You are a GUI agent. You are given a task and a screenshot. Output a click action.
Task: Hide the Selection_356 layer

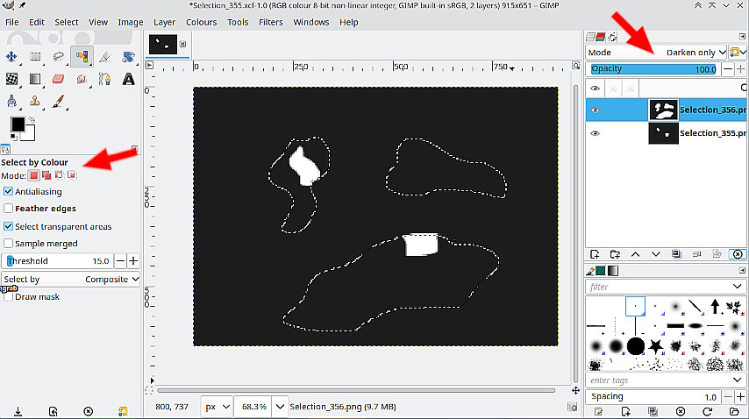click(x=596, y=110)
